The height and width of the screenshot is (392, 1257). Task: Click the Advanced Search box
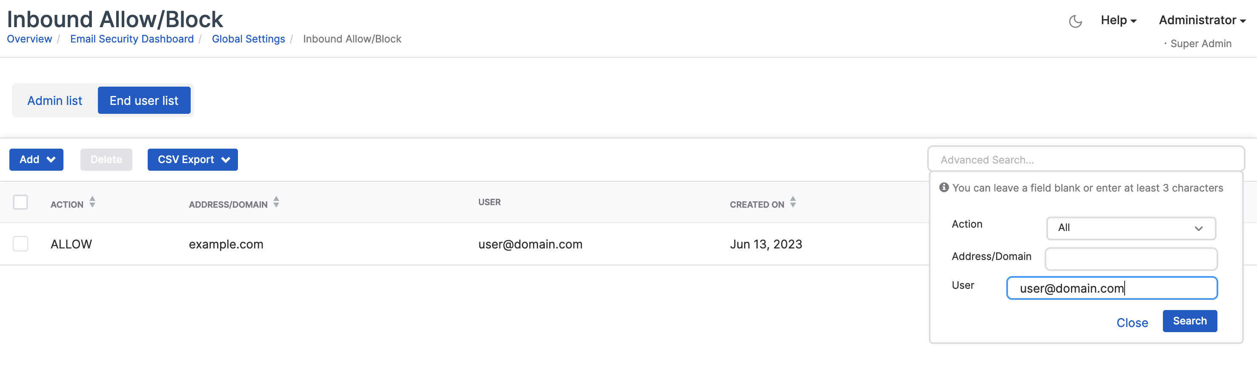point(1086,160)
